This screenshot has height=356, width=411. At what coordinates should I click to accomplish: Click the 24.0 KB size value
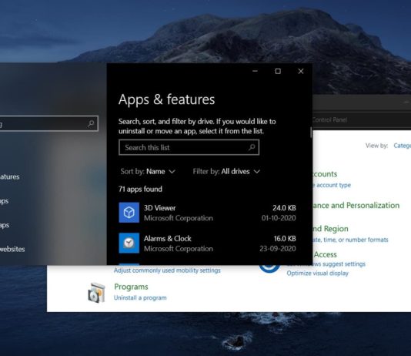coord(284,208)
